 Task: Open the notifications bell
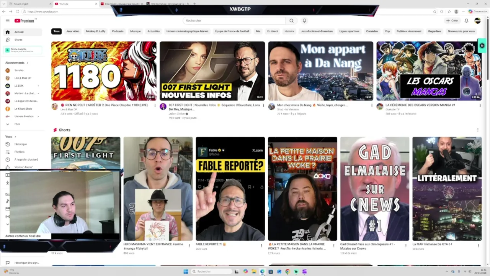coord(466,21)
